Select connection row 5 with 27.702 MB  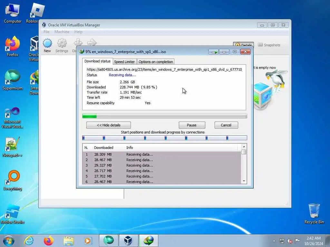pos(162,176)
